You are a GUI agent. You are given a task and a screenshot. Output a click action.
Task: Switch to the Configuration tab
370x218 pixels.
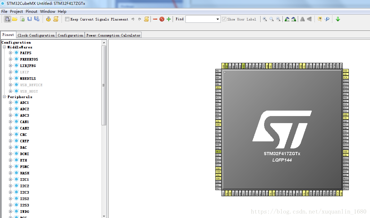point(70,35)
